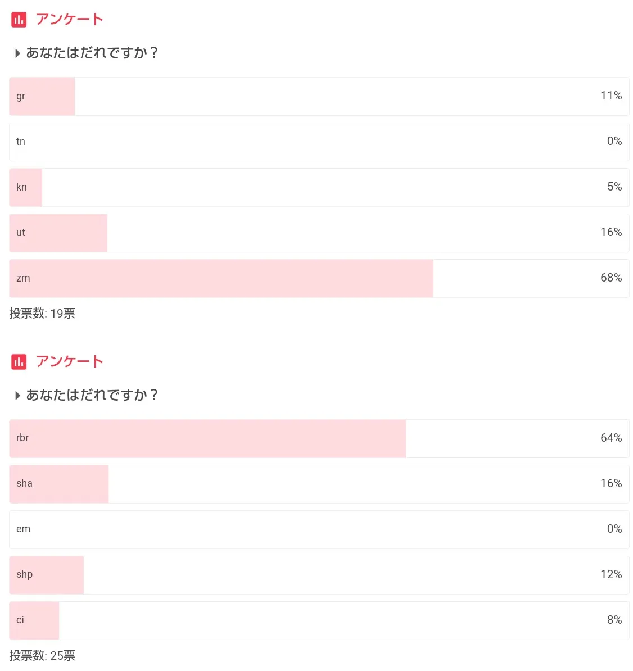This screenshot has height=671, width=633.
Task: Vote for the sha option
Action: pos(319,484)
